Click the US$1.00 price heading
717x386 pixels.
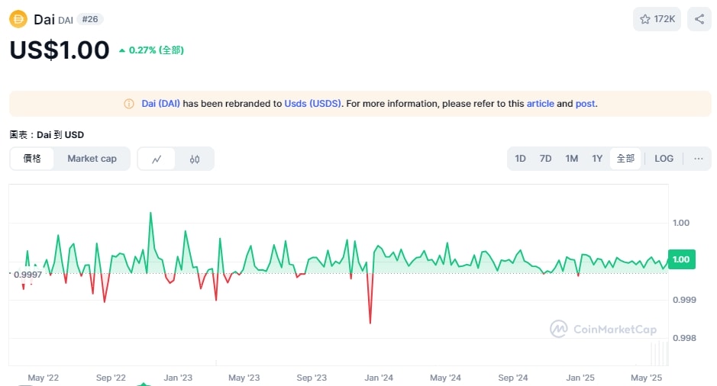point(60,50)
